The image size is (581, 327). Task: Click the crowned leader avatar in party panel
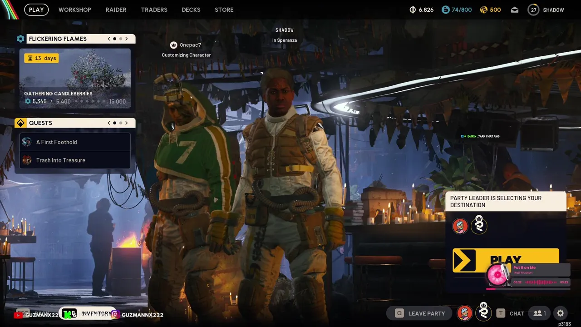pos(479,225)
